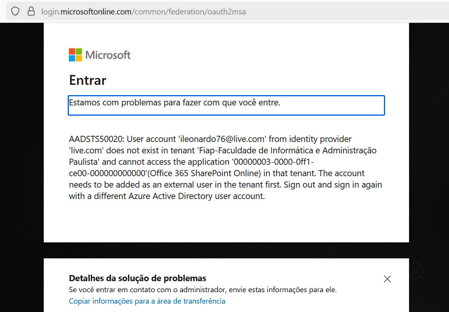The image size is (449, 312).
Task: Focus the address bar URL text
Action: 143,12
